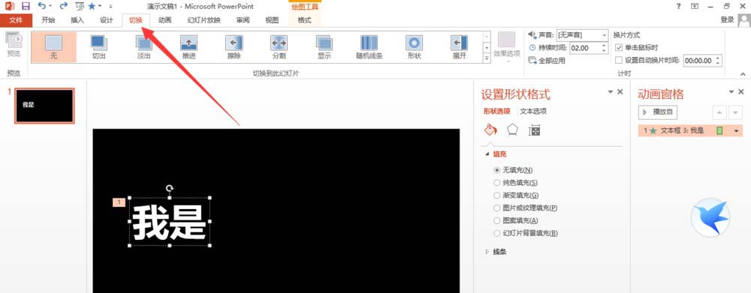
Task: Open the 效果选项 effect options
Action: [x=507, y=47]
